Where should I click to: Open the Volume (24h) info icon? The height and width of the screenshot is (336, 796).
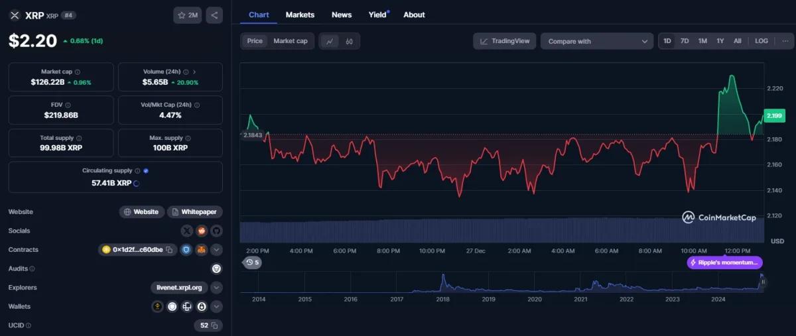tap(186, 72)
